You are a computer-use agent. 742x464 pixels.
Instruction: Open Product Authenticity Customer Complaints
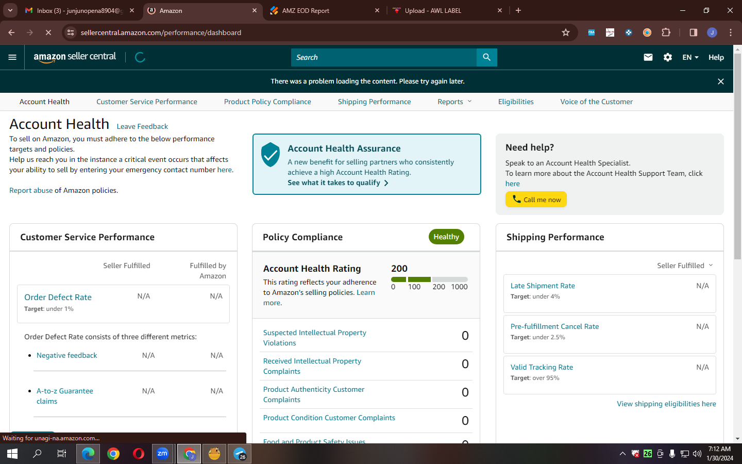coord(314,394)
